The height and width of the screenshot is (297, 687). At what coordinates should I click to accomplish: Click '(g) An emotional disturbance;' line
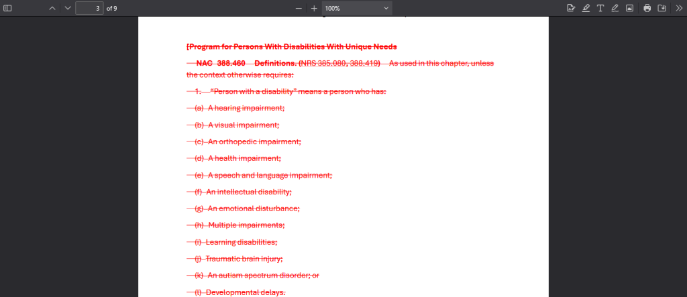click(247, 209)
